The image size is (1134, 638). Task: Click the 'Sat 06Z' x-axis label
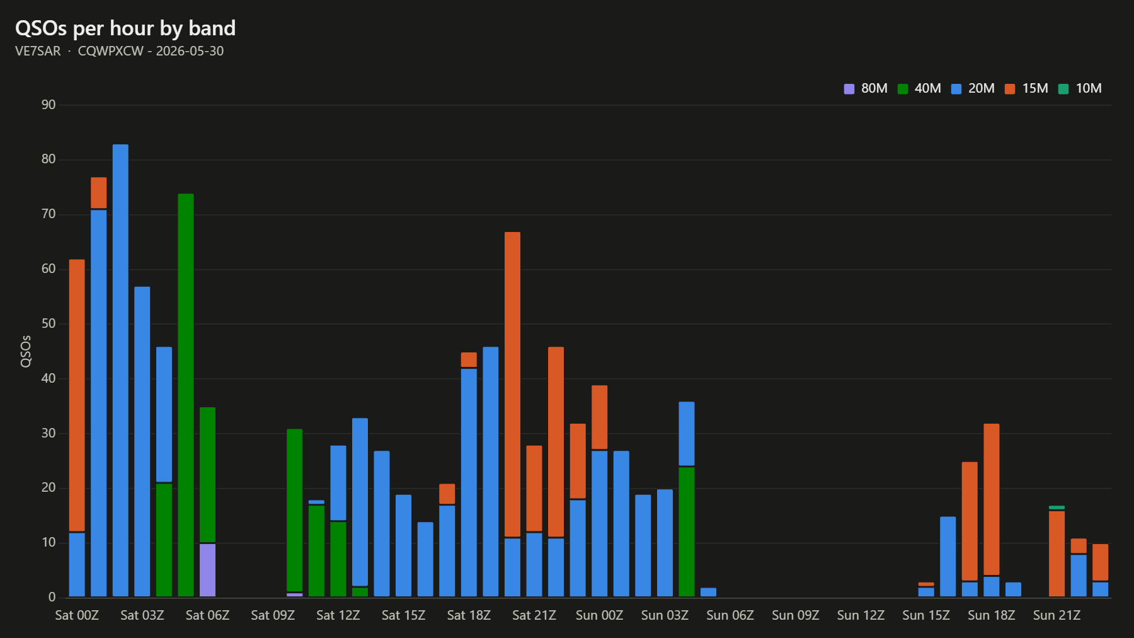click(x=207, y=615)
